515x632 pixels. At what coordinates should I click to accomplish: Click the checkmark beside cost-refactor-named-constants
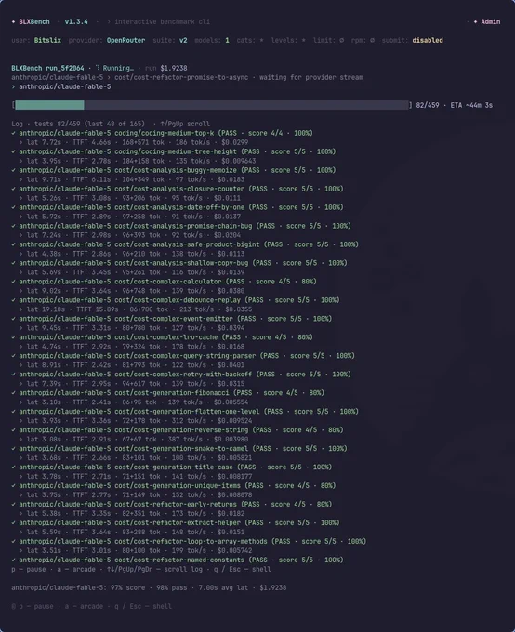click(x=14, y=560)
